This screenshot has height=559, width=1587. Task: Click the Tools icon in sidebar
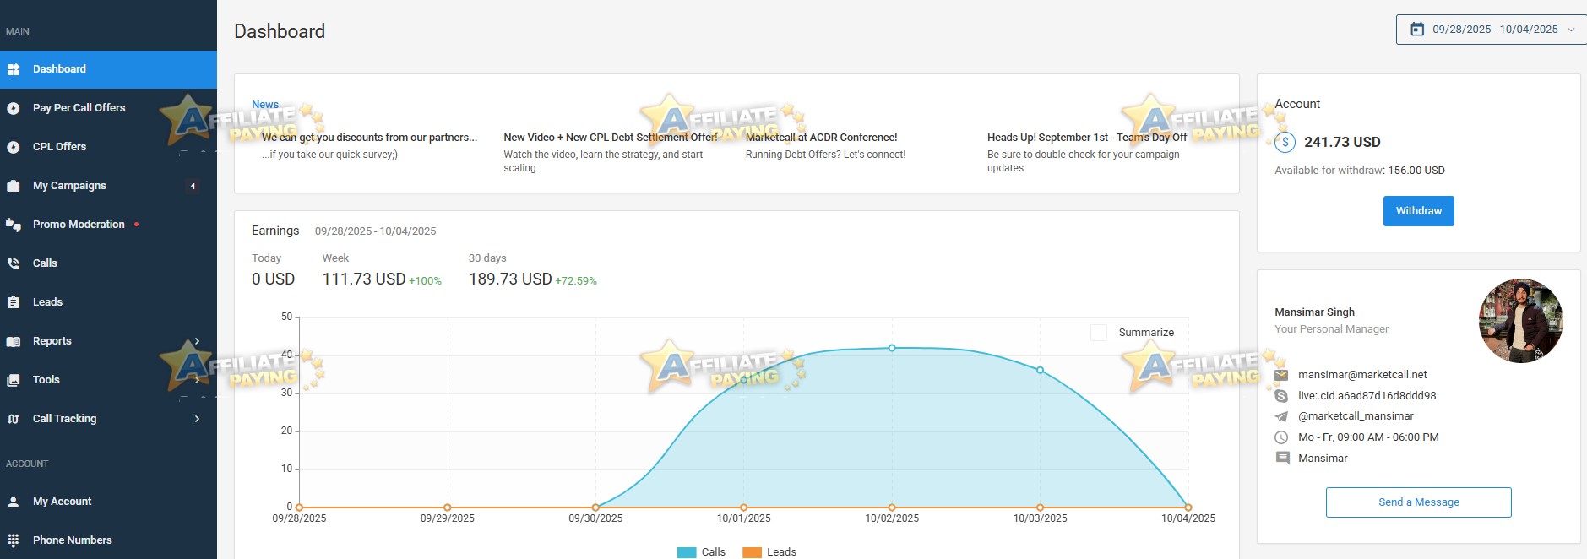point(14,380)
